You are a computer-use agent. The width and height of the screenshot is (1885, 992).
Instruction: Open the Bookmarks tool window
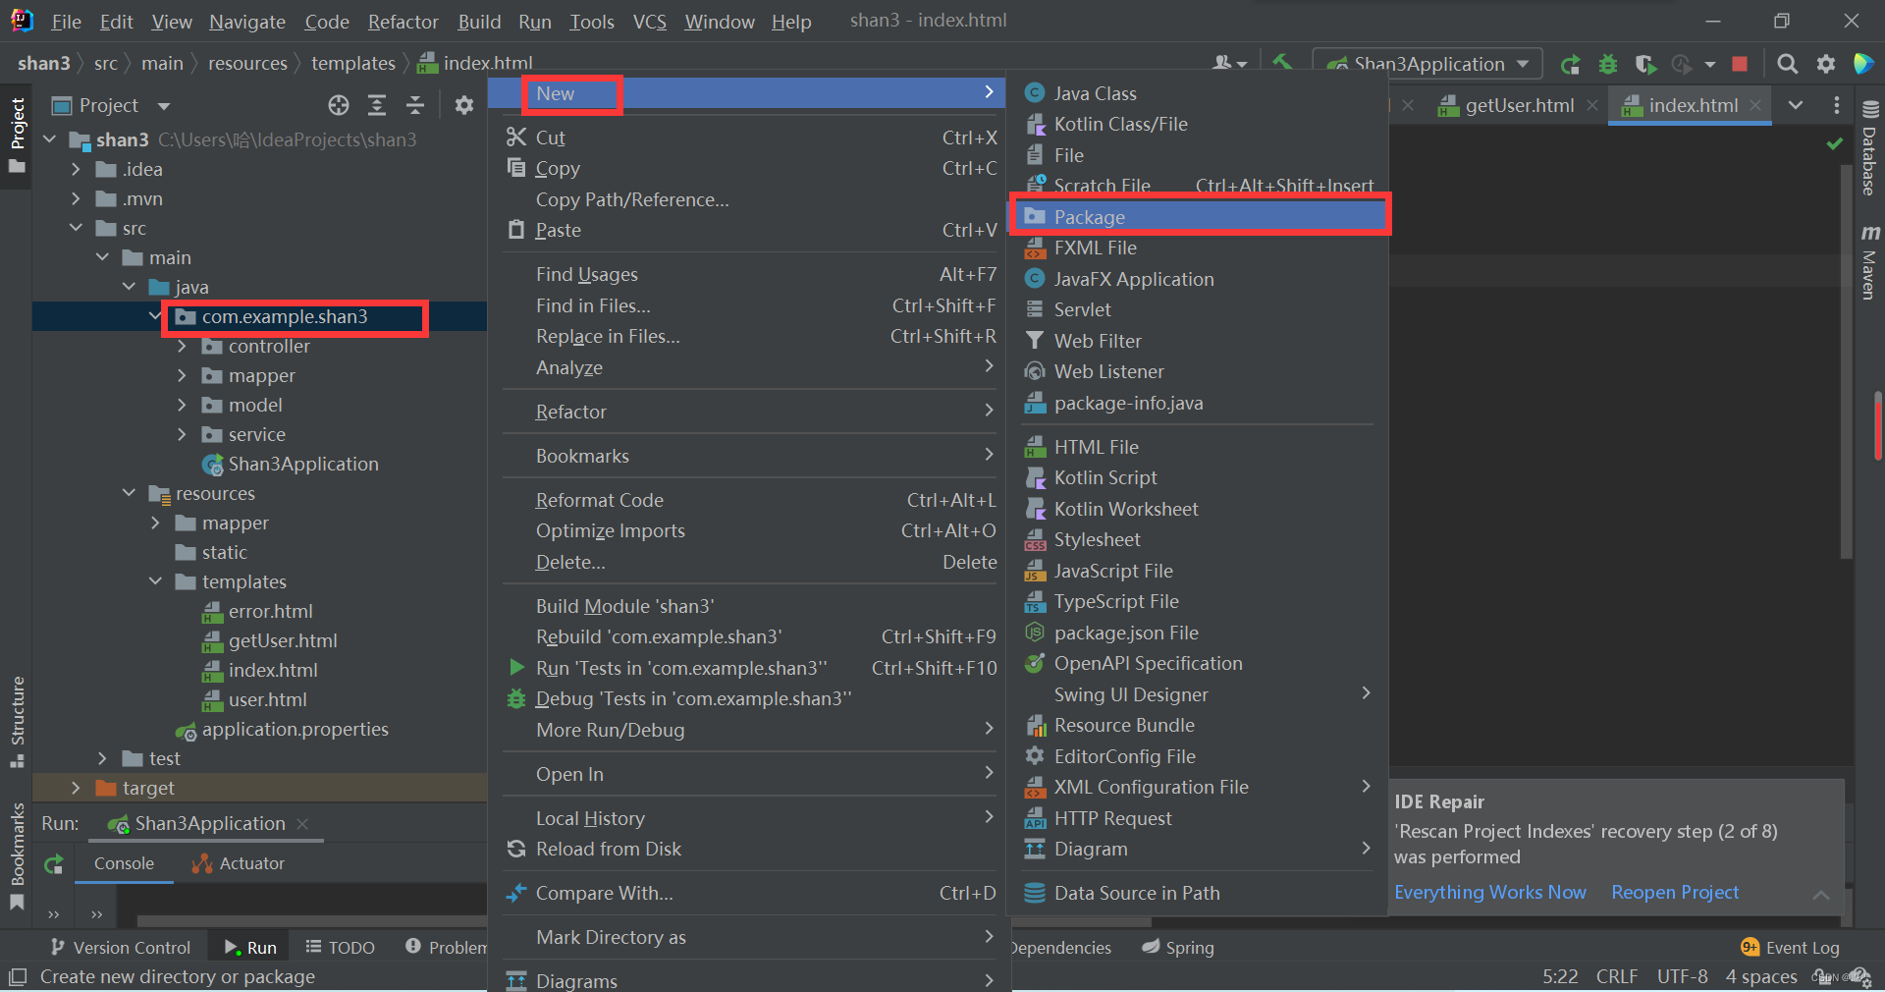coord(17,856)
